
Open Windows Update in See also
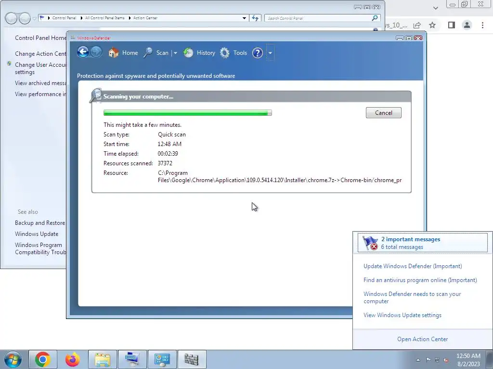tap(37, 234)
